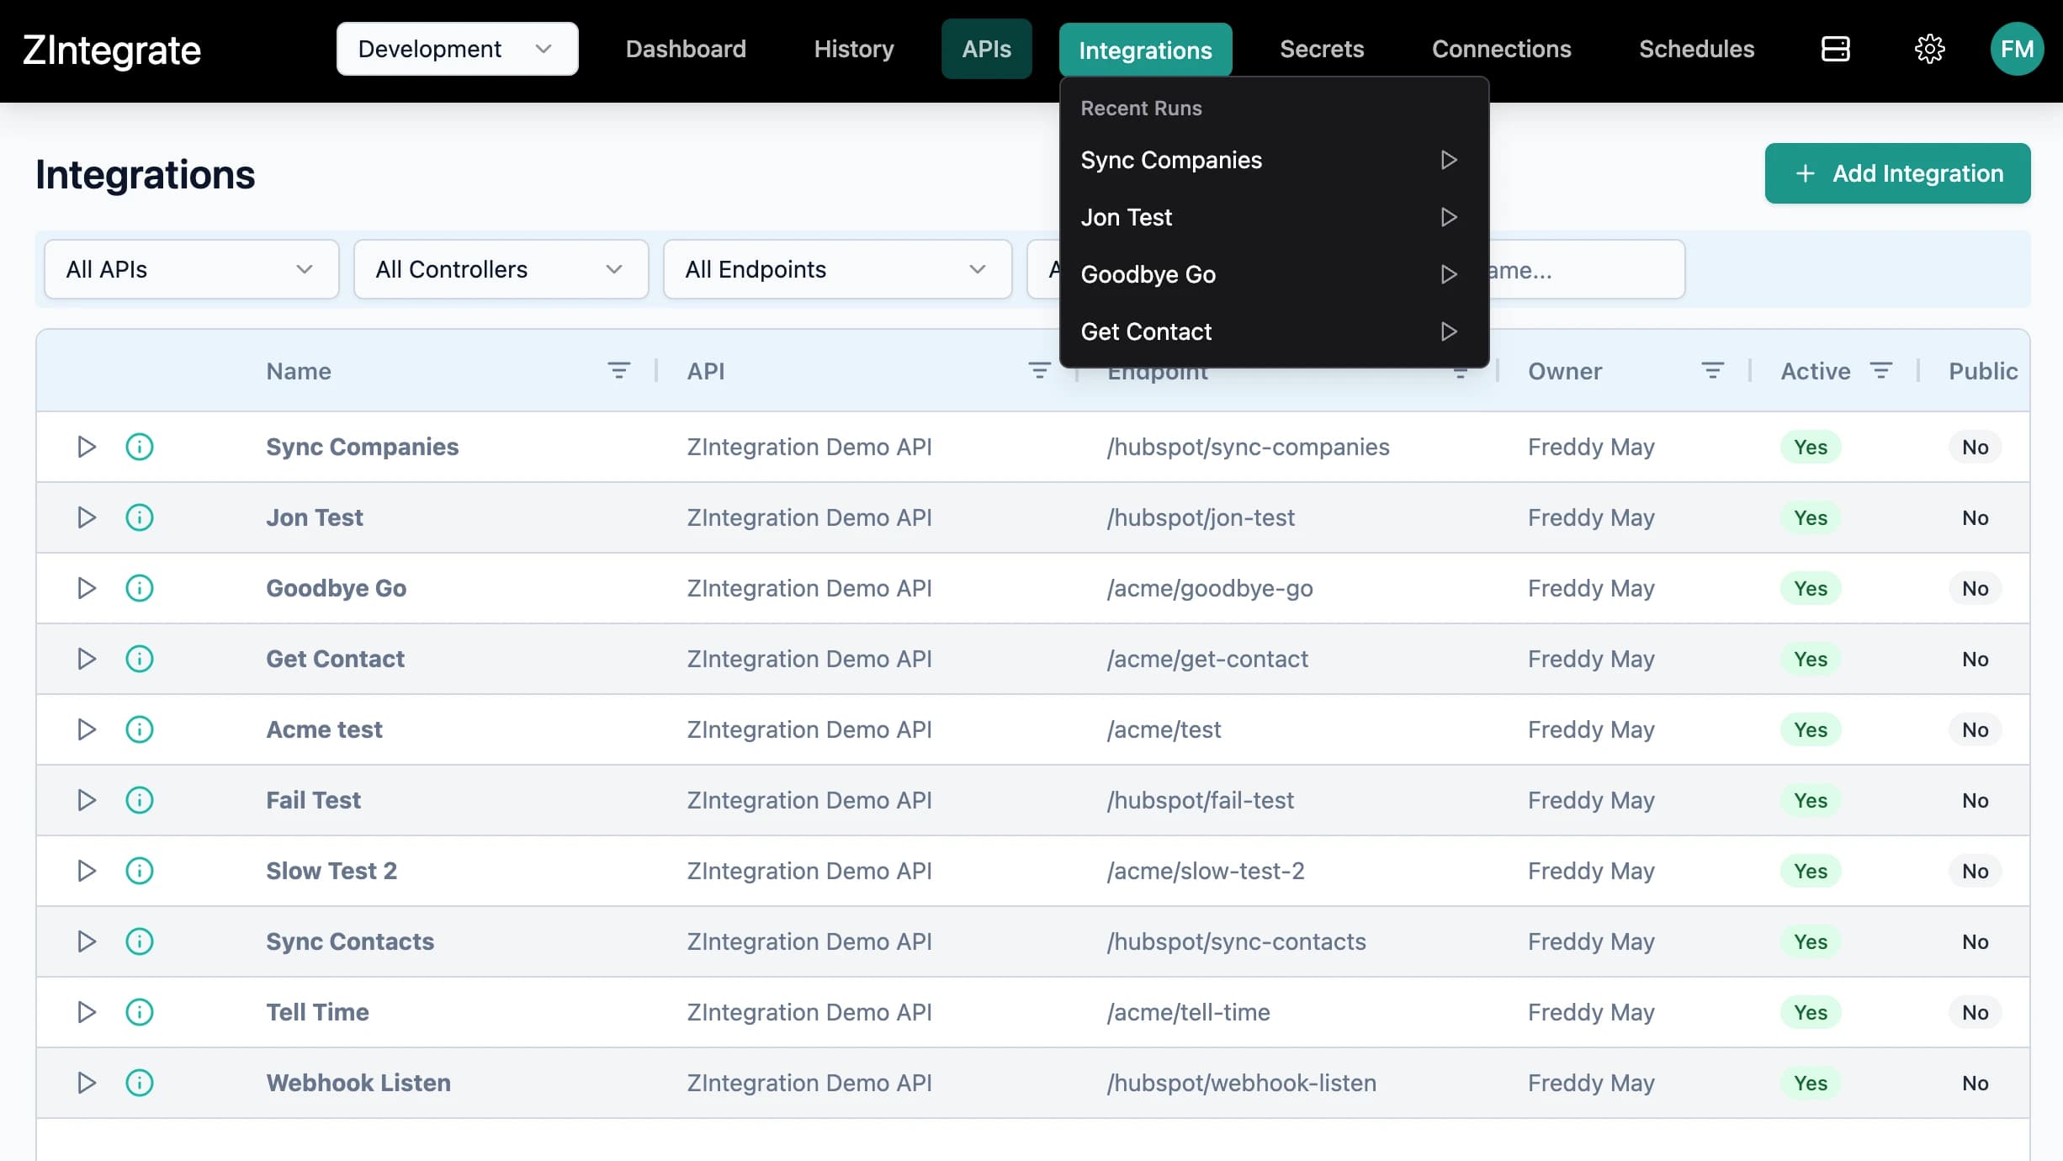Click the Add Integration button
2063x1161 pixels.
click(x=1897, y=173)
